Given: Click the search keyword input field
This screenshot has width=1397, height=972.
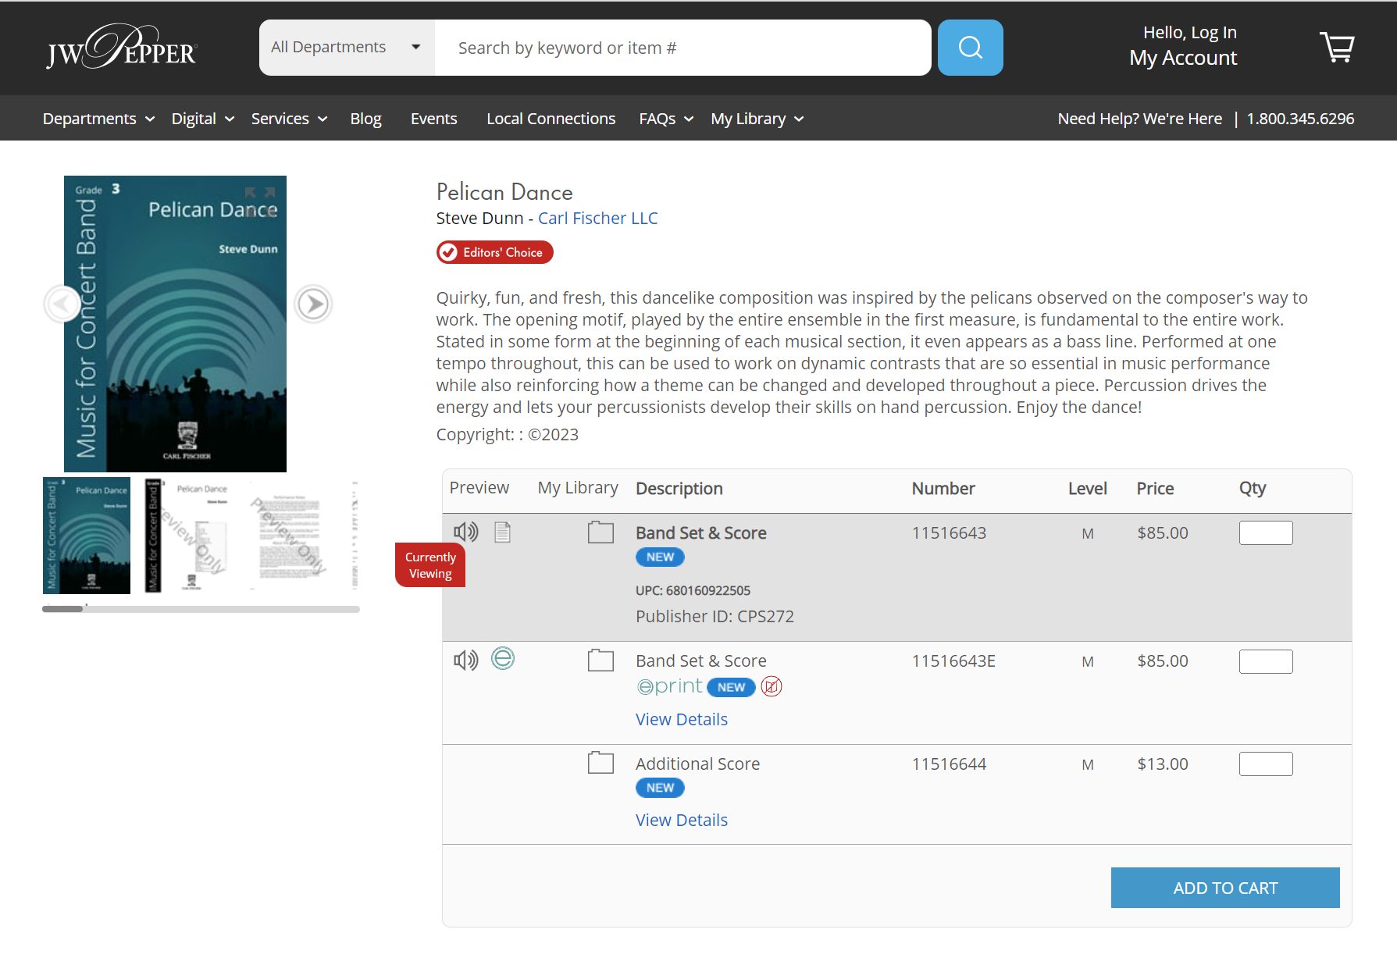Looking at the screenshot, I should [682, 48].
